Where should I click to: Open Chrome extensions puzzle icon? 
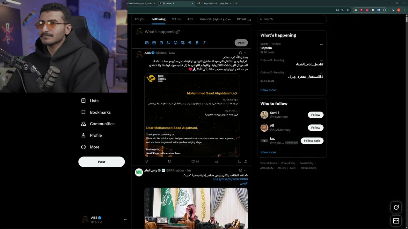384,10
